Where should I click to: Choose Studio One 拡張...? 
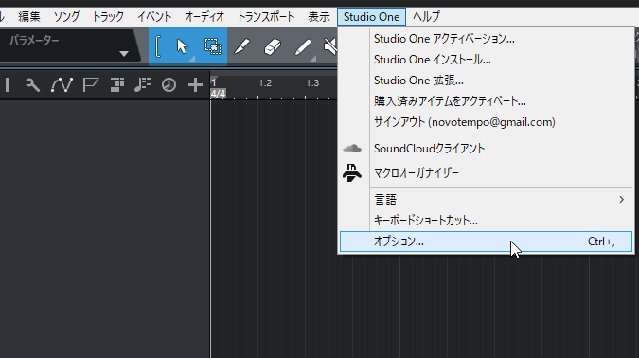pyautogui.click(x=486, y=81)
